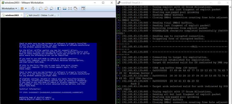Take a snapshot of this virtual machine
Screen dimensions: 232x104
(x=40, y=9)
